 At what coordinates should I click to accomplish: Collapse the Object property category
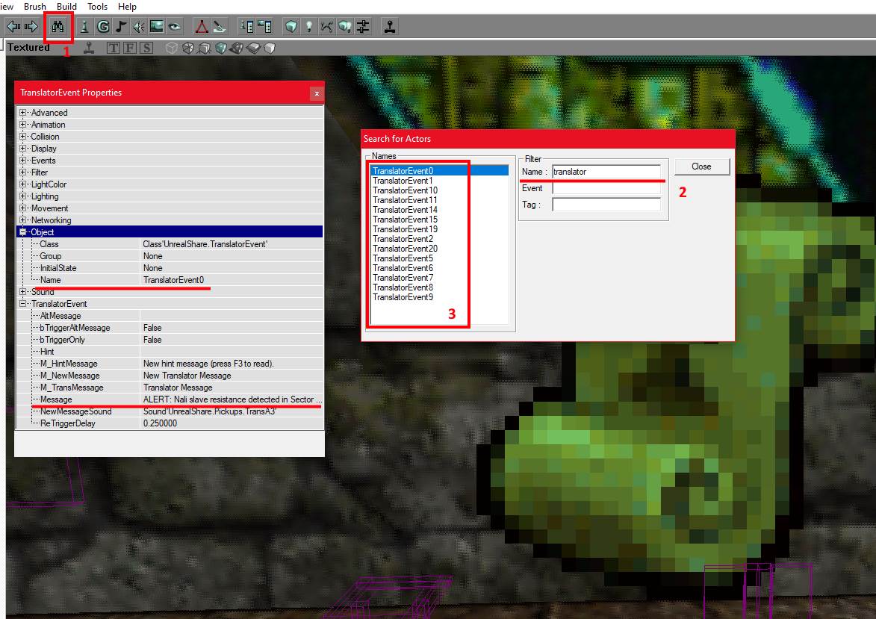tap(23, 232)
